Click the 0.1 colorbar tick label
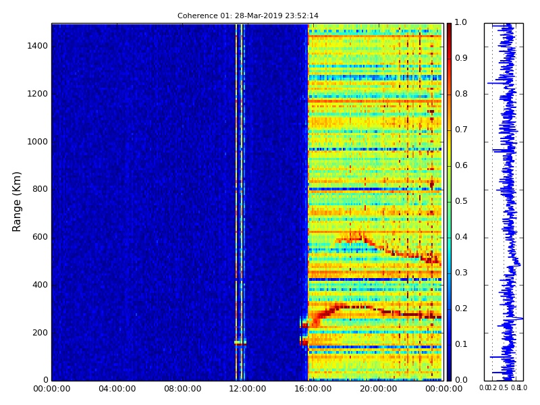The image size is (540, 405). [x=461, y=344]
